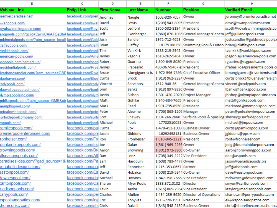
Task: Open the premierpoolenterprises.com/ link
Action: [x=25, y=133]
